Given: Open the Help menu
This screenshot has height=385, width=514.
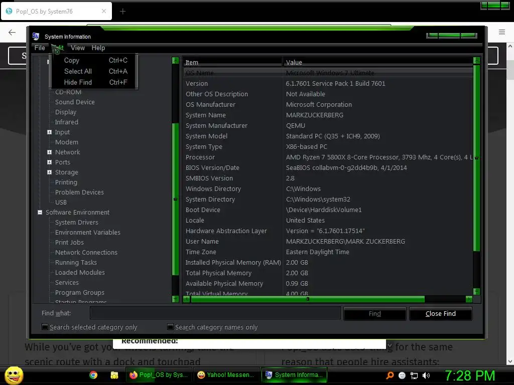Looking at the screenshot, I should click(98, 48).
